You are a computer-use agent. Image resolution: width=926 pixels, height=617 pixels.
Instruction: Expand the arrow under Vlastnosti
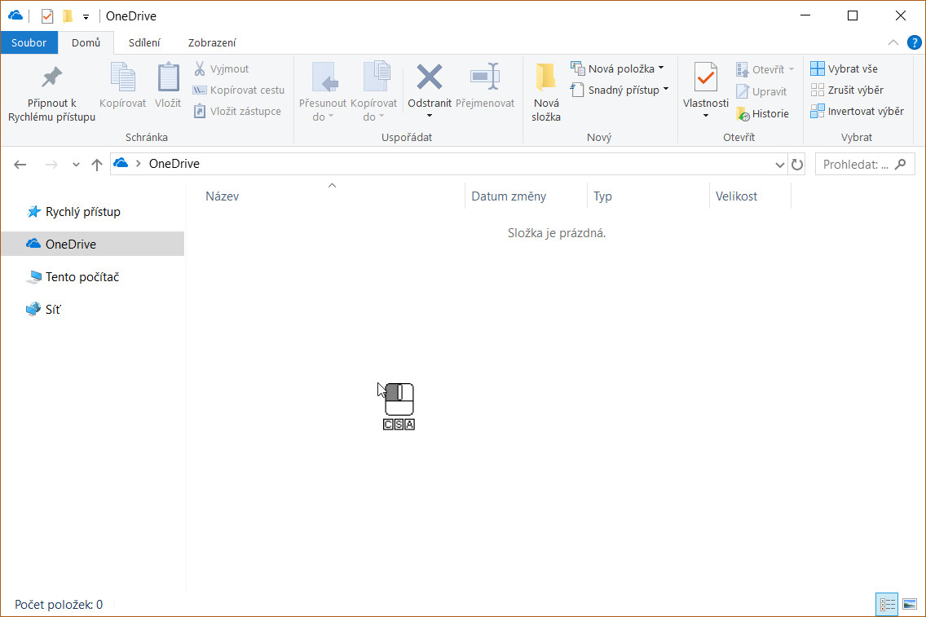click(x=706, y=116)
